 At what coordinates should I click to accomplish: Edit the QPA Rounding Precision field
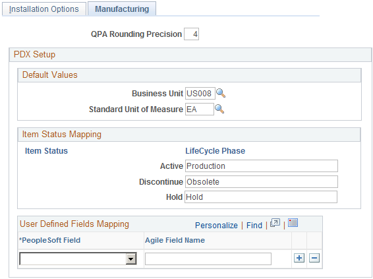(191, 34)
